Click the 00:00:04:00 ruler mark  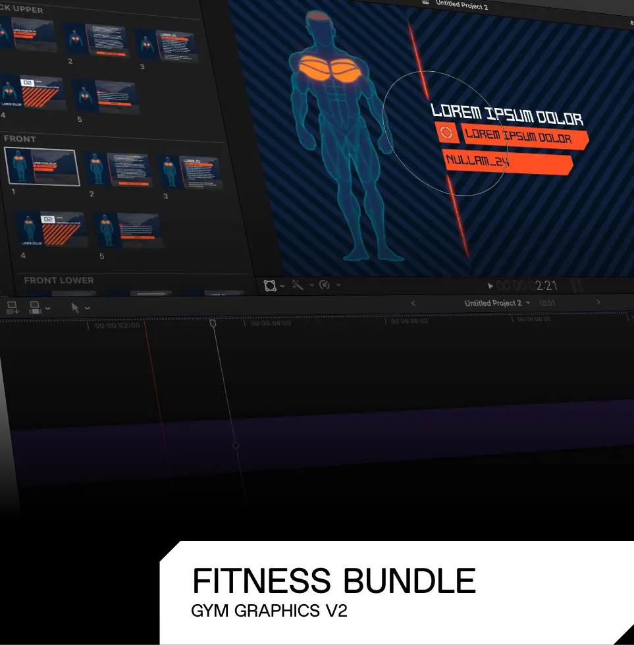pos(271,323)
